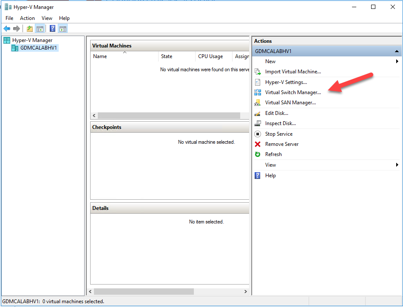The image size is (403, 307).
Task: Click Help text in Actions pane
Action: click(270, 176)
